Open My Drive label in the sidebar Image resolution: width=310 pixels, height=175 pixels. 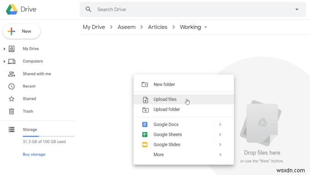pyautogui.click(x=31, y=49)
